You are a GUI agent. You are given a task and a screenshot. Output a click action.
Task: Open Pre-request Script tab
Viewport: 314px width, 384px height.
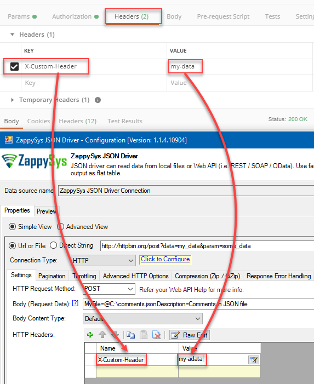(223, 16)
